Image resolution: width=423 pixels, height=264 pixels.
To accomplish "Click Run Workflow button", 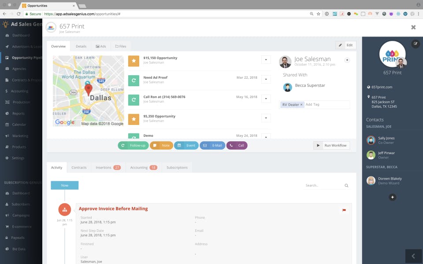I will [x=331, y=146].
